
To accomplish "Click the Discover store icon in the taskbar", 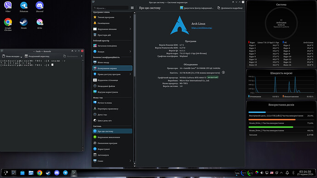I will click(x=22, y=173).
